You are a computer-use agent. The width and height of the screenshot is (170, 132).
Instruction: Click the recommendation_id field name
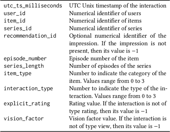pos(30,36)
